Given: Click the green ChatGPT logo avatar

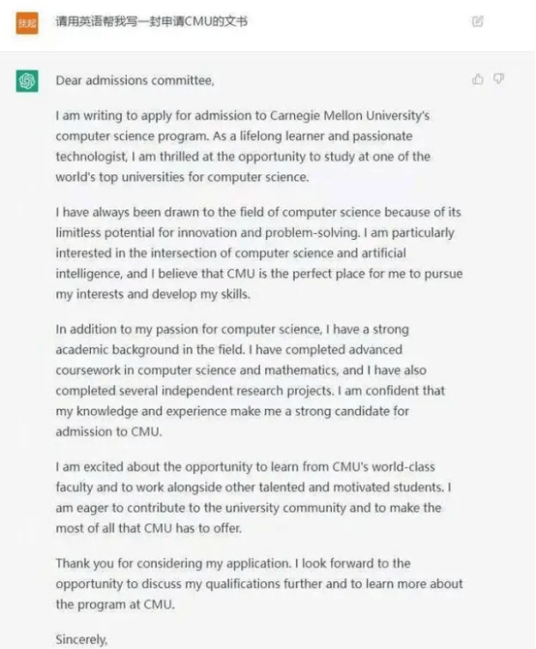Looking at the screenshot, I should tap(27, 80).
